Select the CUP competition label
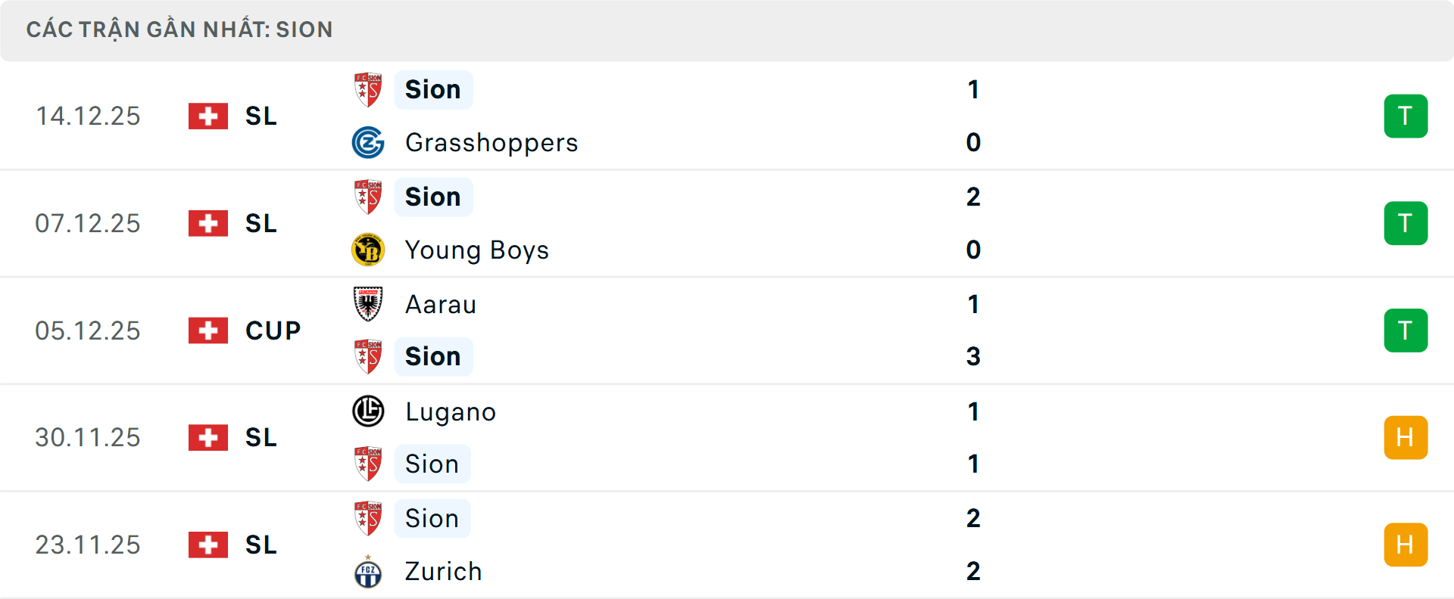The height and width of the screenshot is (599, 1454). pos(273,331)
